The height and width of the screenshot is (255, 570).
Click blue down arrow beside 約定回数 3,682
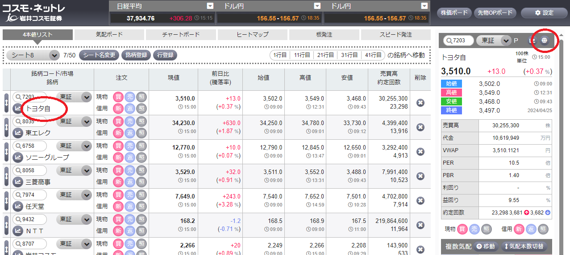548,213
